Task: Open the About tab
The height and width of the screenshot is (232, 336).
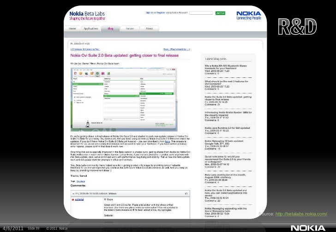Action: 150,29
